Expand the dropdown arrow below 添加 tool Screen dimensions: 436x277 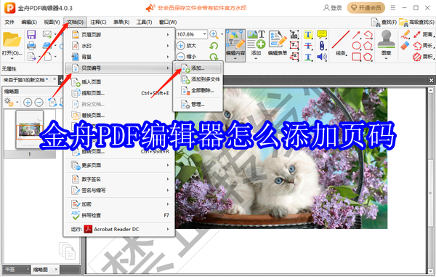(x=256, y=58)
